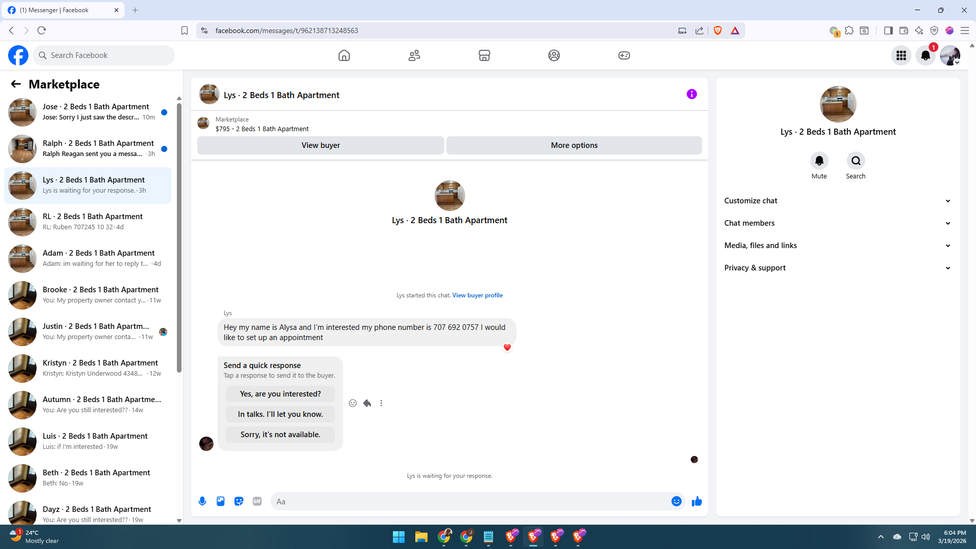This screenshot has height=549, width=976.
Task: Open the GIF picker icon
Action: pos(257,501)
